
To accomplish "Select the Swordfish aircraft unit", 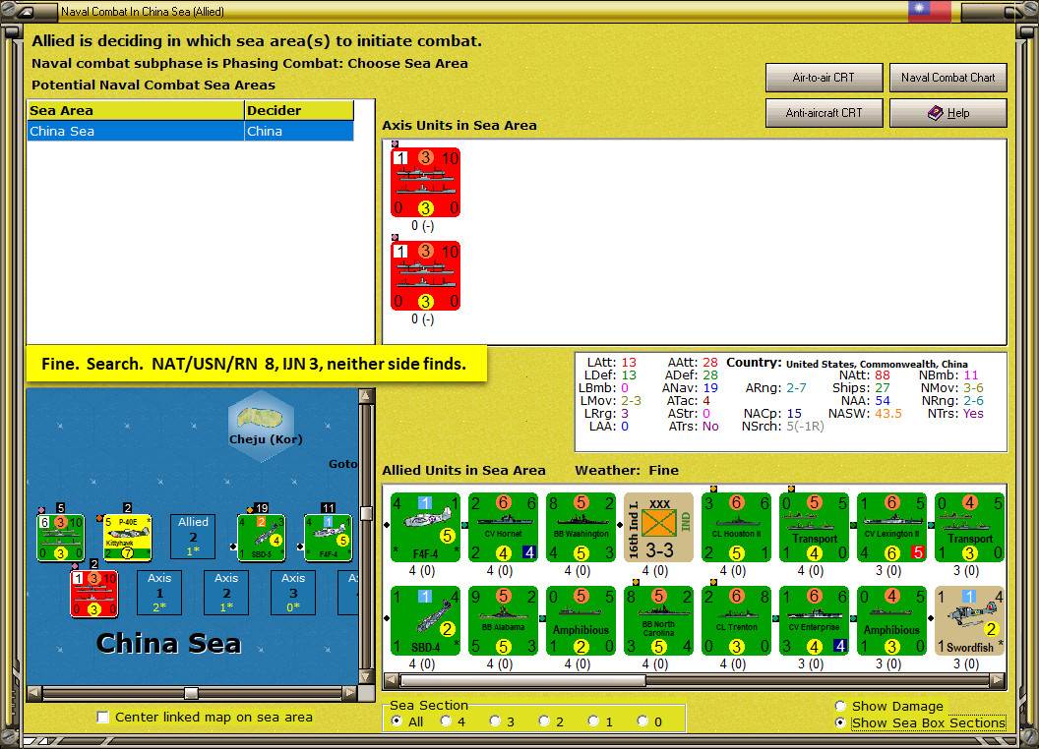I will pyautogui.click(x=969, y=620).
